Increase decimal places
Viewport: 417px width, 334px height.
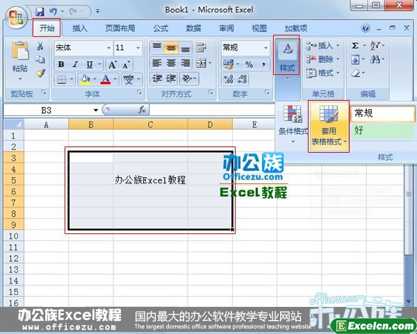[228, 79]
